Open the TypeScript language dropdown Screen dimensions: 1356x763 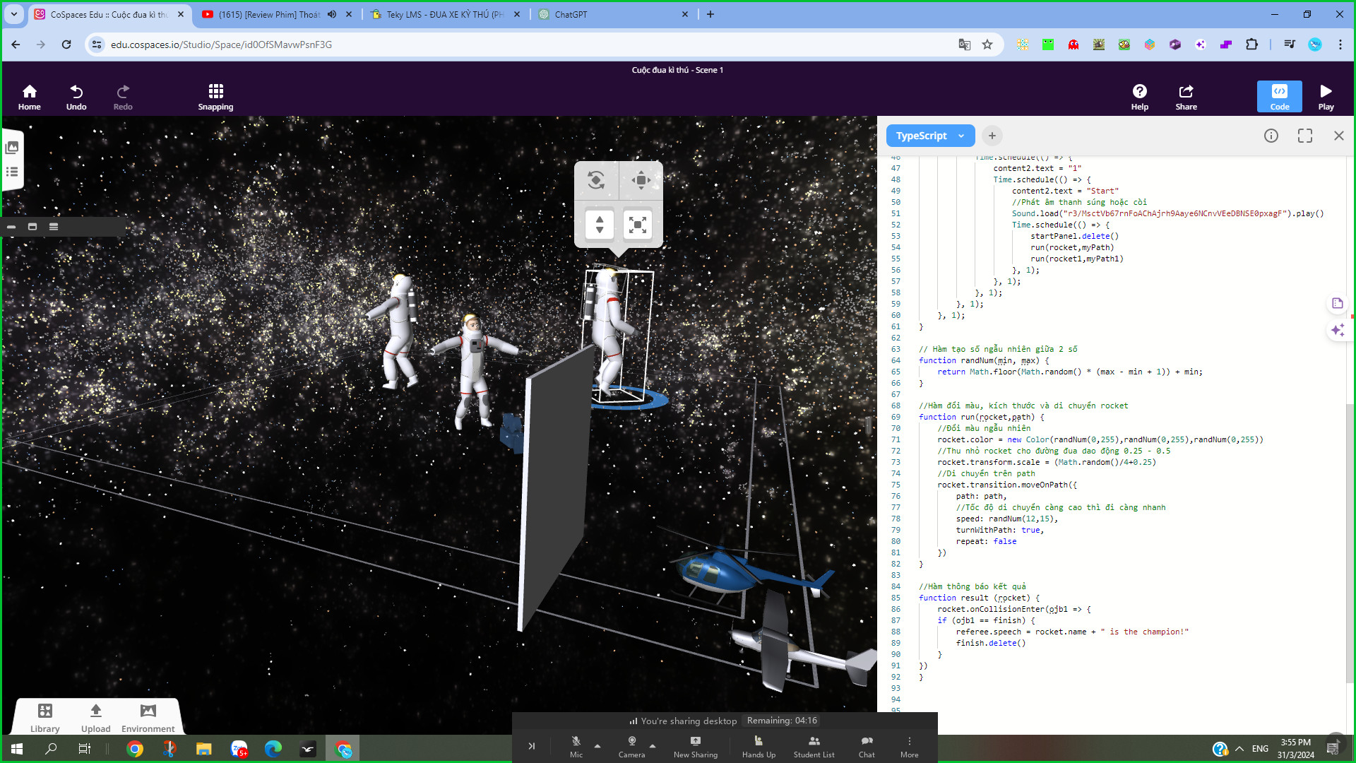point(930,136)
